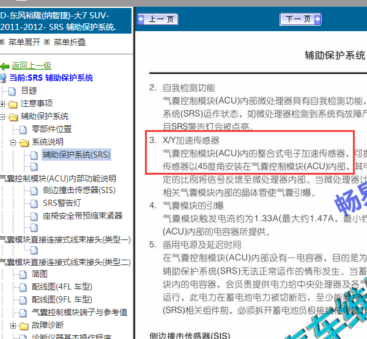Collapse the 辅助保护系统 folder node
This screenshot has height=339, width=367.
2,117
